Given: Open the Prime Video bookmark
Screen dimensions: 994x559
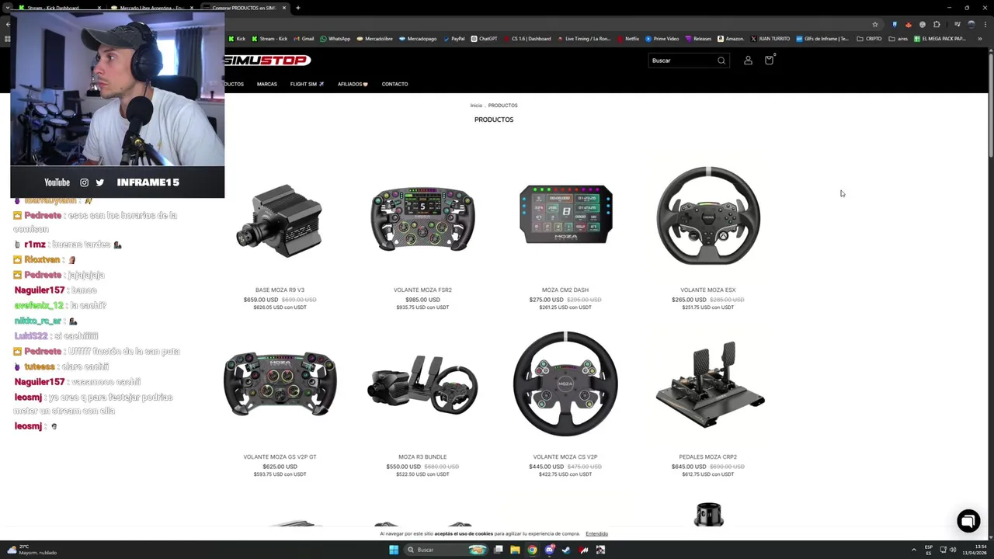Looking at the screenshot, I should (x=662, y=39).
